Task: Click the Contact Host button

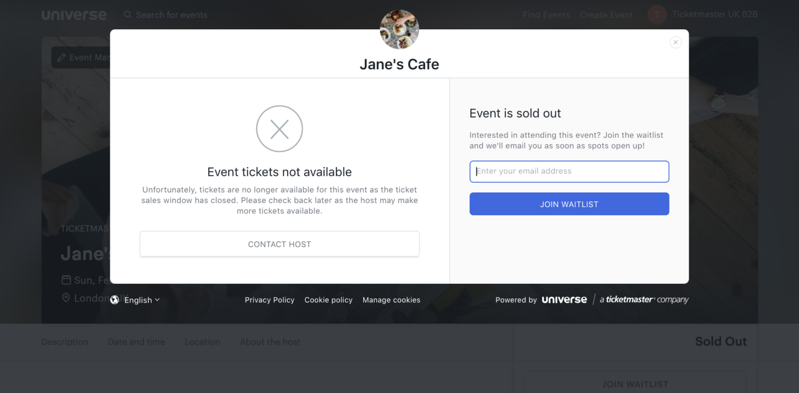Action: (280, 244)
